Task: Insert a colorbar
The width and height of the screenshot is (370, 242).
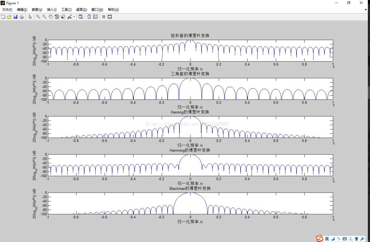Action: pos(89,16)
